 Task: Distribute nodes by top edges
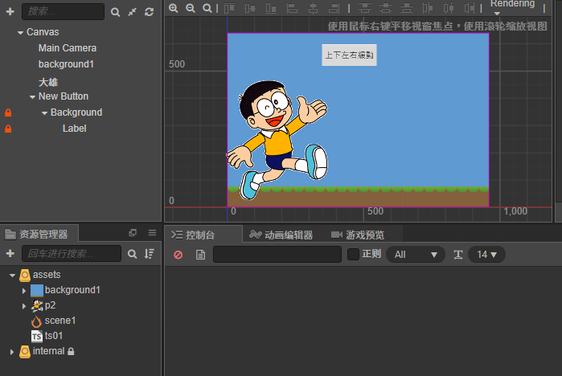(x=365, y=8)
